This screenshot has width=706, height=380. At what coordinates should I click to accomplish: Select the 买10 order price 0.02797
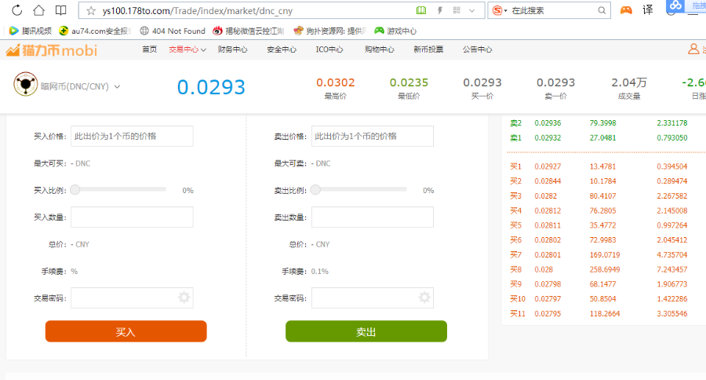(548, 299)
